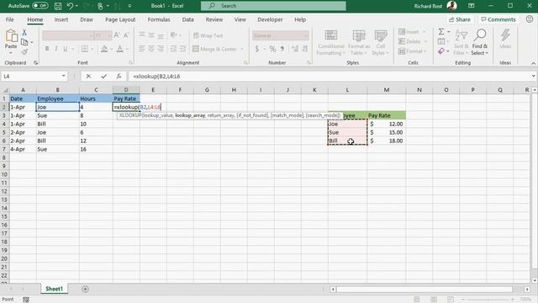Open the Comments button
Viewport: 538px width, 303px height.
tap(498, 19)
